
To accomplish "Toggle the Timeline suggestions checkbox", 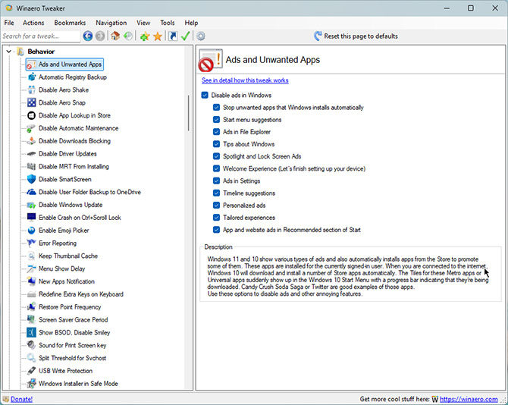I will tap(216, 193).
